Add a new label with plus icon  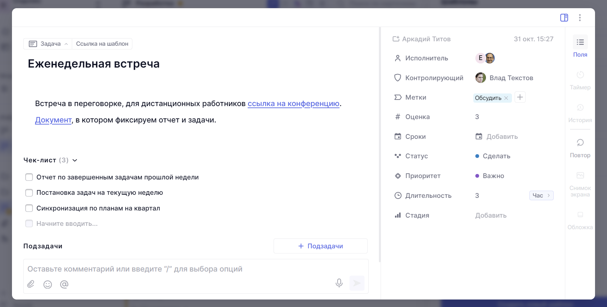click(520, 97)
